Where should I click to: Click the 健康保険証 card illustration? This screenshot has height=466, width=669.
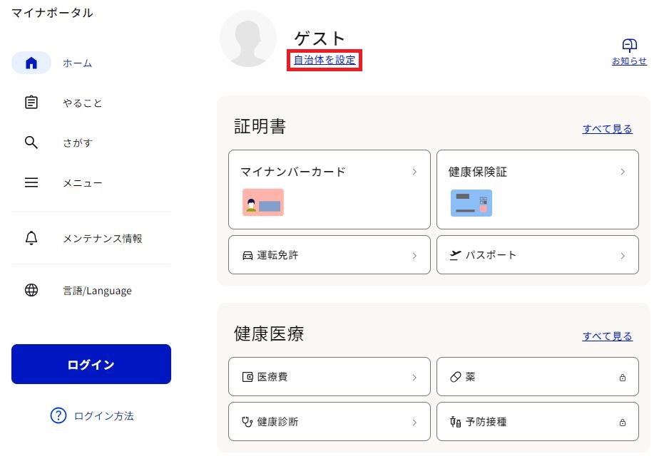click(x=471, y=202)
